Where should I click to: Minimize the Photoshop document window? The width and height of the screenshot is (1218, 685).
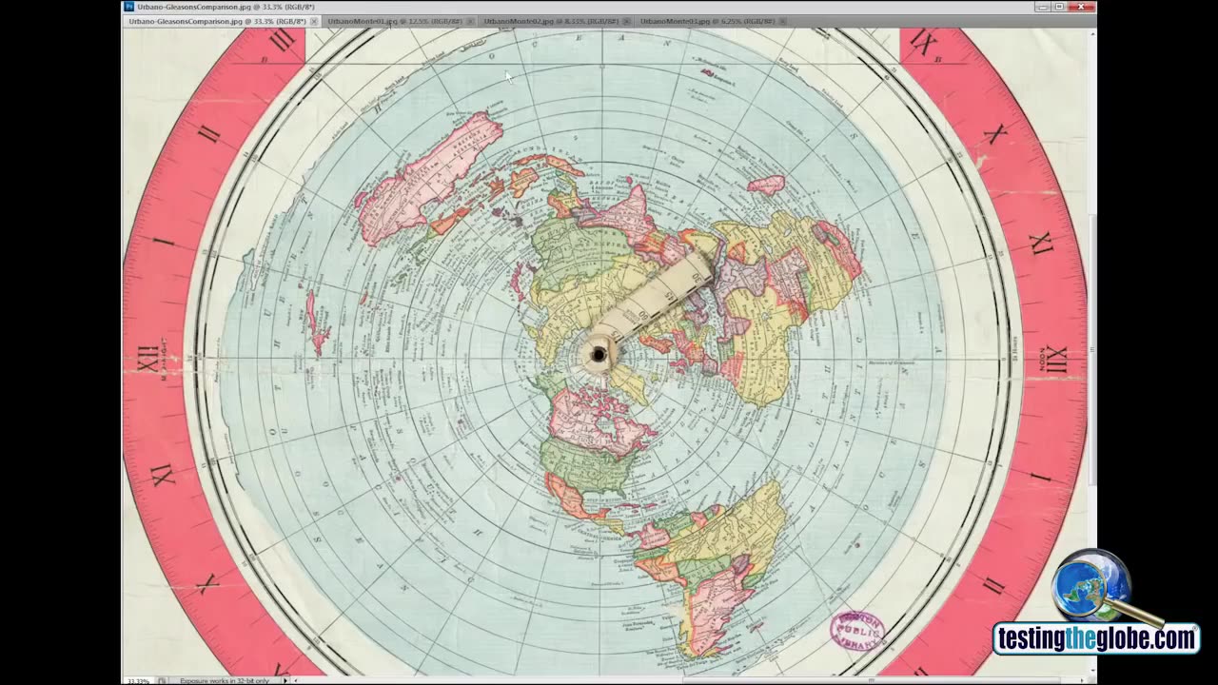coord(1043,7)
